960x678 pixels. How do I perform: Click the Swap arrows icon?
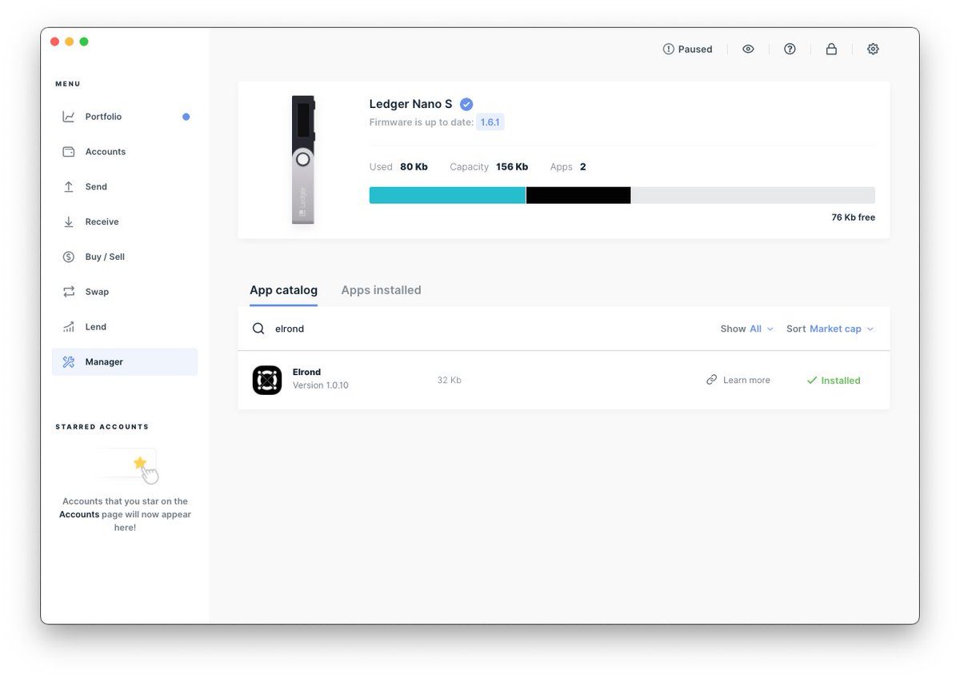69,293
